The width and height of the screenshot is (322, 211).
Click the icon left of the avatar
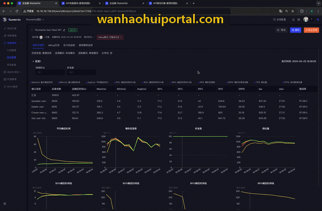coord(299,19)
